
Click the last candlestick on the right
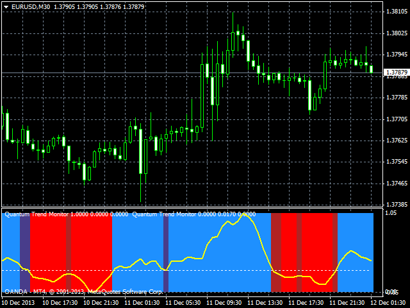tap(371, 69)
